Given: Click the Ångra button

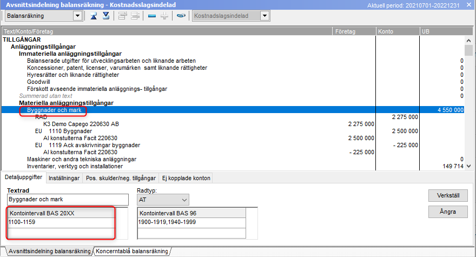Looking at the screenshot, I should pos(448,212).
